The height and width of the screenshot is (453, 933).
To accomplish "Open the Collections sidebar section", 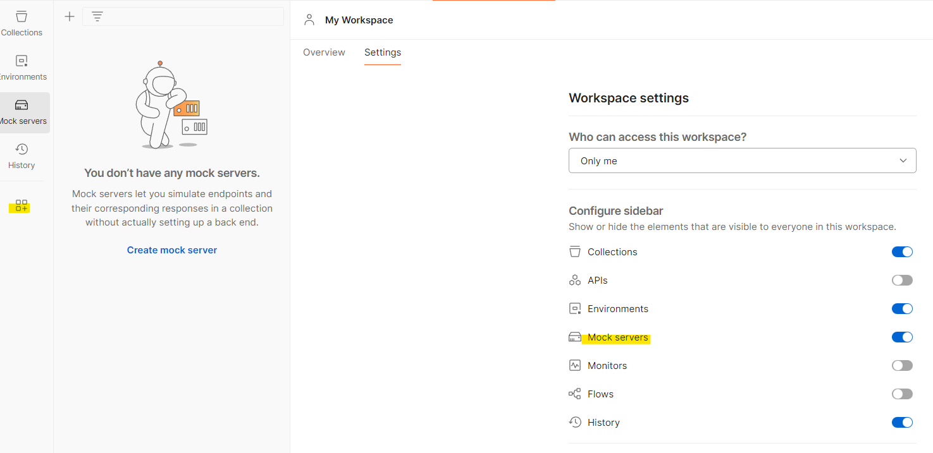I will (x=22, y=24).
